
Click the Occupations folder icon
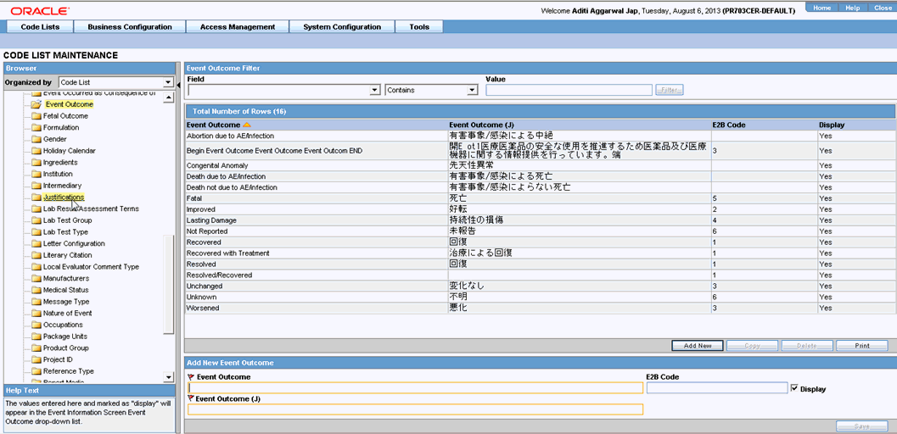pyautogui.click(x=36, y=325)
